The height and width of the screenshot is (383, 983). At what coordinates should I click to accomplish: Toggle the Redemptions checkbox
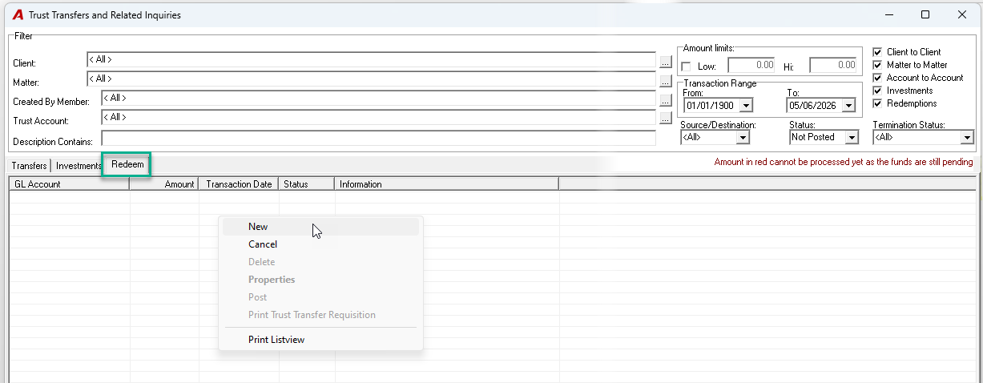pos(877,103)
